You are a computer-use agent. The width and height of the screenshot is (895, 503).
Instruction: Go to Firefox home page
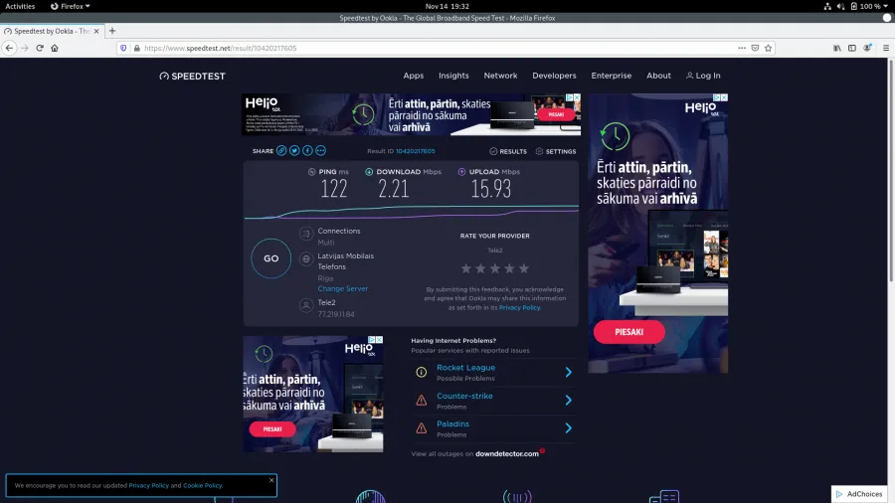pyautogui.click(x=55, y=48)
